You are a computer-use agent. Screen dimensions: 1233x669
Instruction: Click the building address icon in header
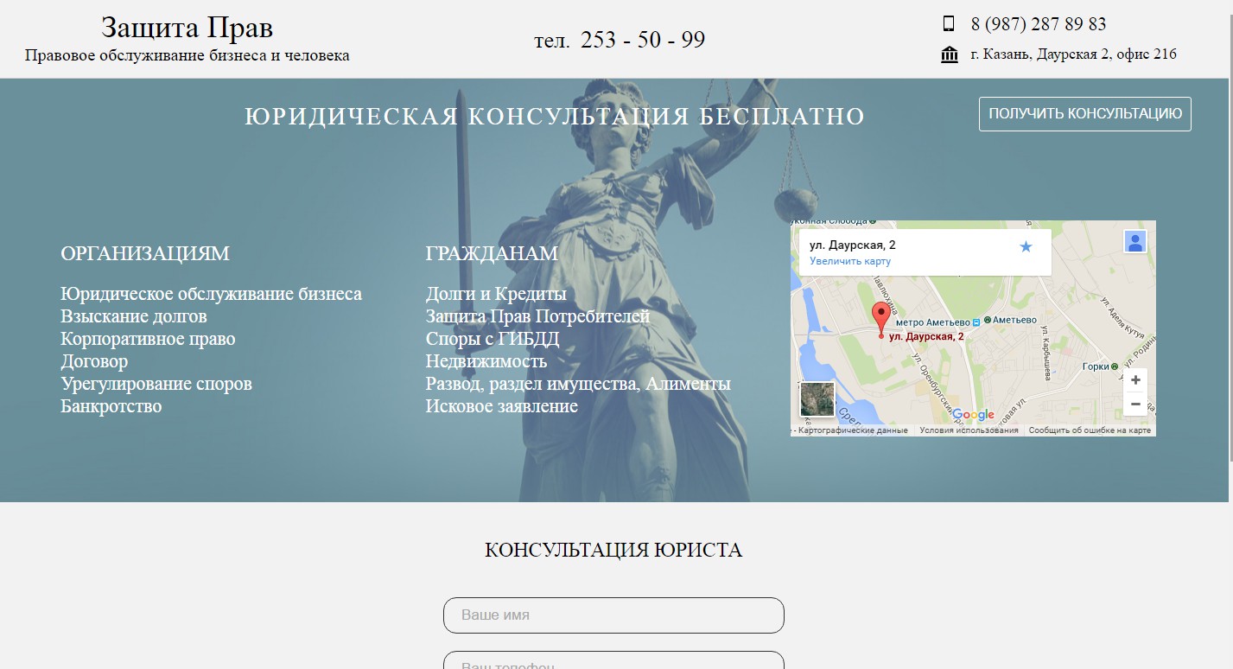(950, 55)
